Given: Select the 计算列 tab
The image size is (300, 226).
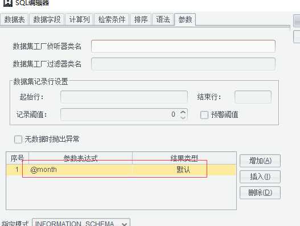Looking at the screenshot, I should click(x=79, y=19).
